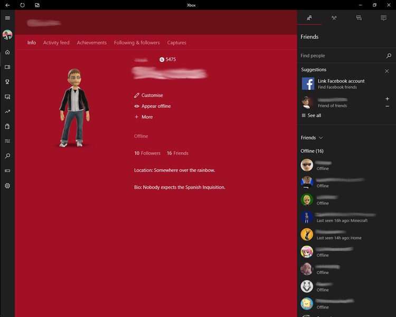This screenshot has height=317, width=396.
Task: Click the search magnifier in Find people
Action: 389,55
